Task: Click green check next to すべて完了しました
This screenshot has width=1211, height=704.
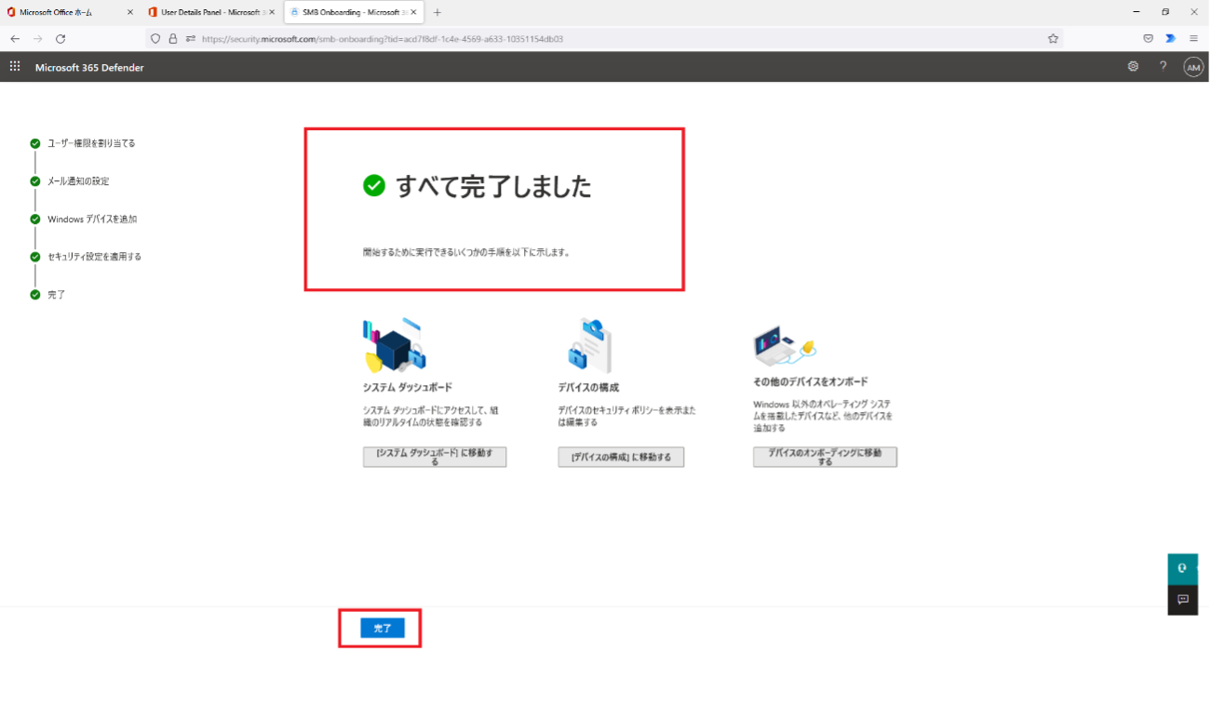Action: tap(373, 186)
